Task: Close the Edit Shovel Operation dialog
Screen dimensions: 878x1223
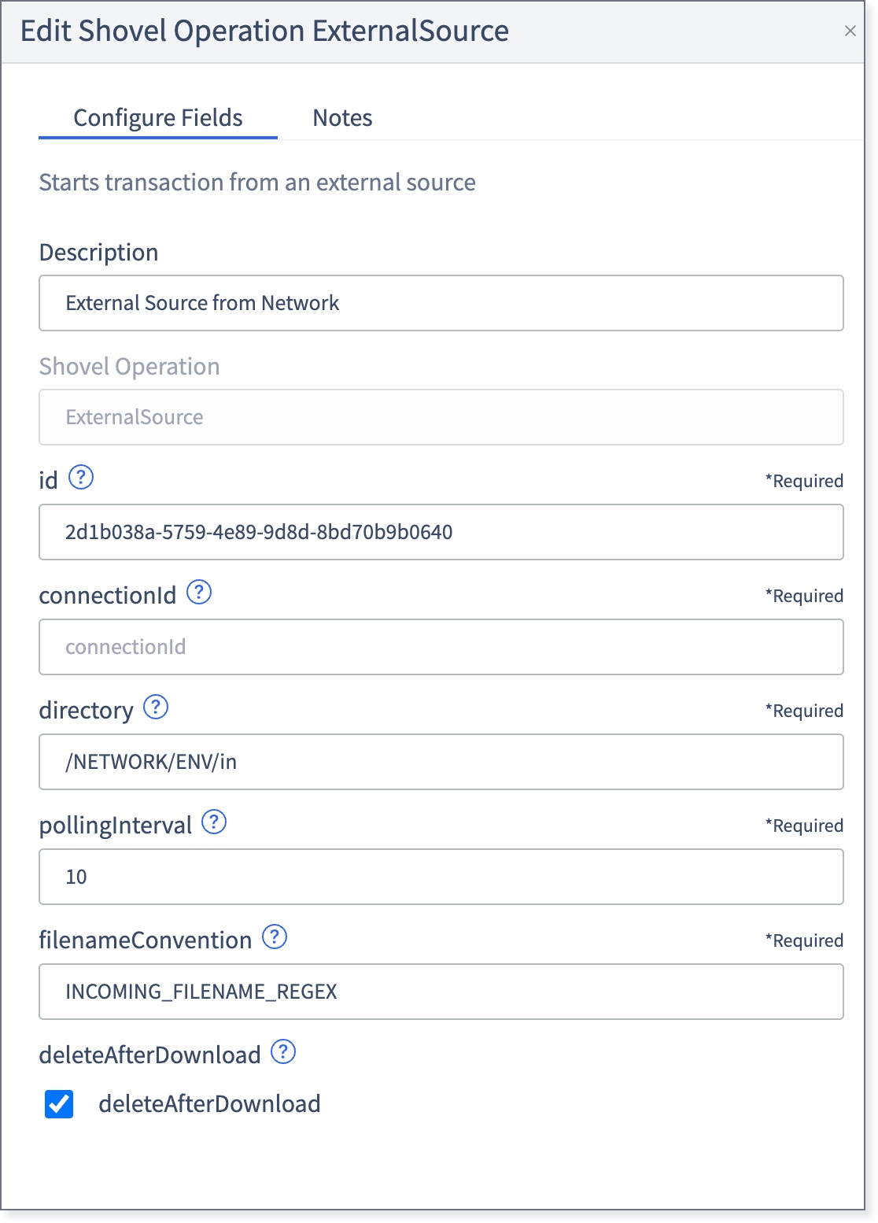Action: [850, 31]
